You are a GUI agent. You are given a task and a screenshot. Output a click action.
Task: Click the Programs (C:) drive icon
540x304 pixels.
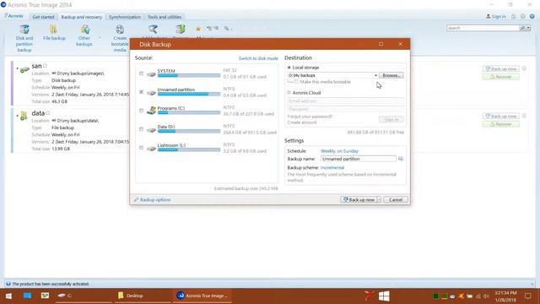pyautogui.click(x=151, y=111)
